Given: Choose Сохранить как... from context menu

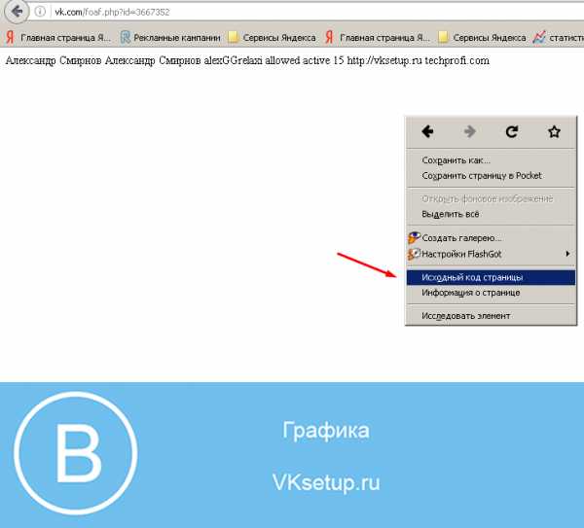Looking at the screenshot, I should 491,160.
